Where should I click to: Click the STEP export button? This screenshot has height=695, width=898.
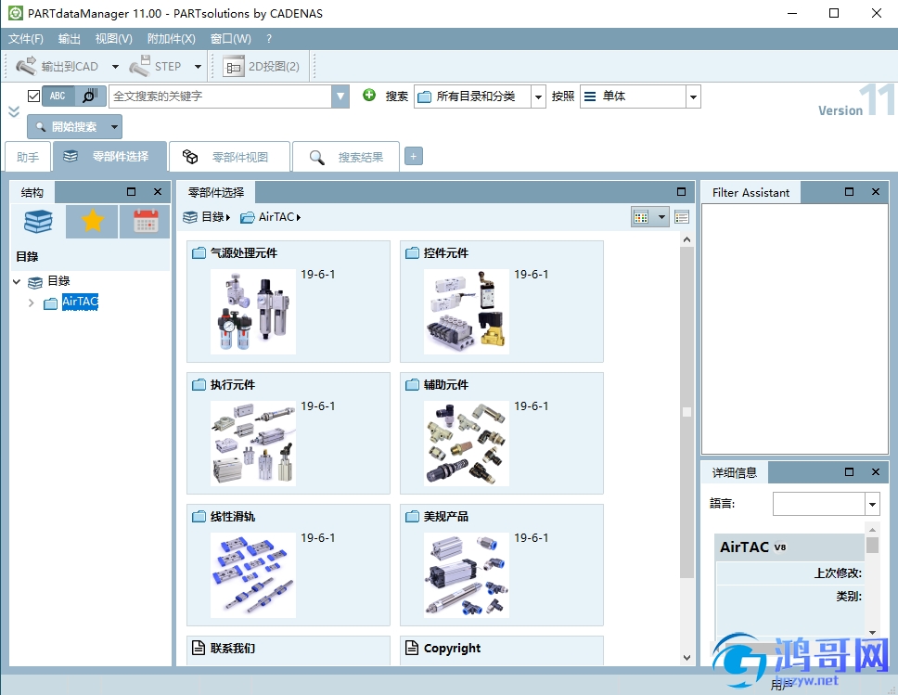[x=156, y=67]
